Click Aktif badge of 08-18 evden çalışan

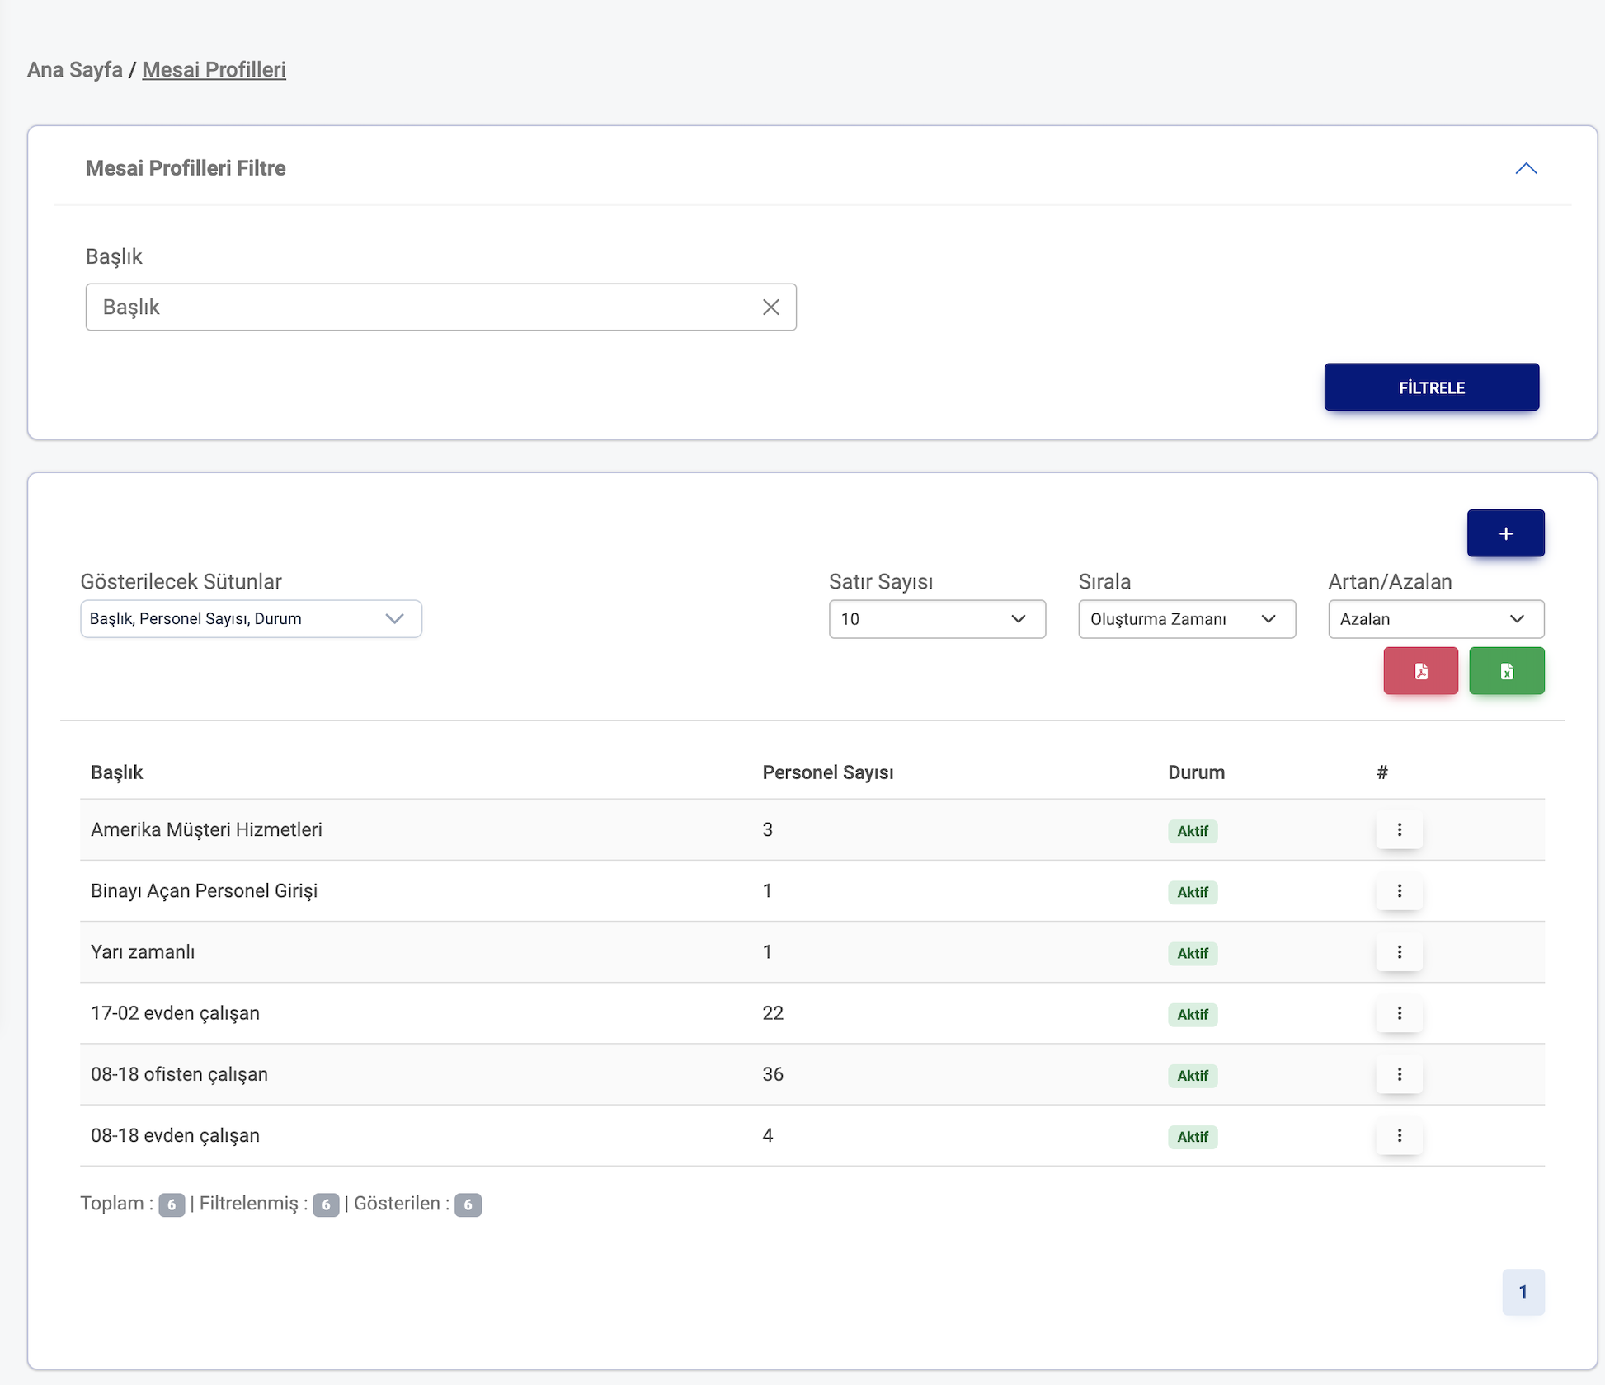[x=1192, y=1136]
